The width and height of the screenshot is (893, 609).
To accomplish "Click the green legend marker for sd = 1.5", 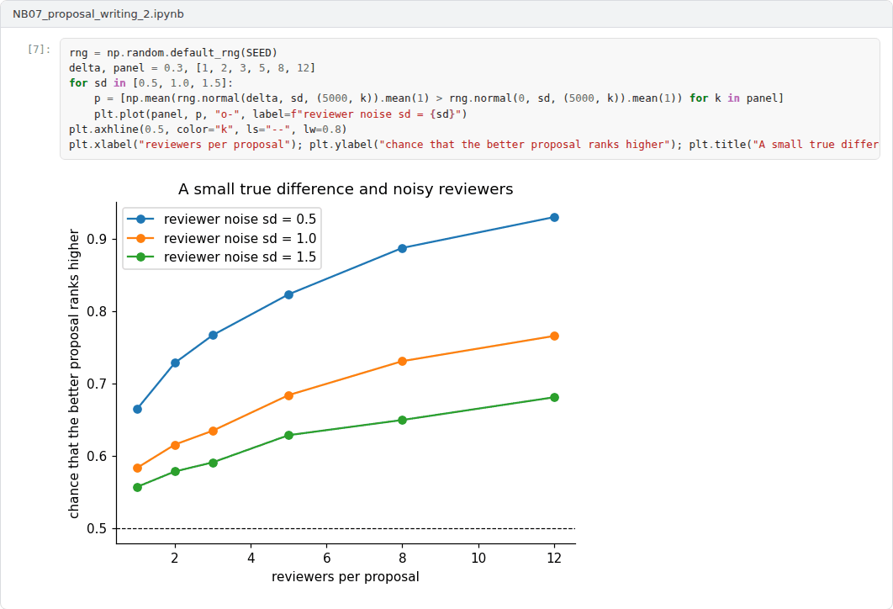I will 140,257.
